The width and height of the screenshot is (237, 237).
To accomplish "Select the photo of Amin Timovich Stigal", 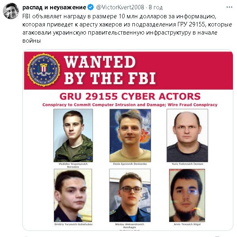I will click(x=187, y=195).
